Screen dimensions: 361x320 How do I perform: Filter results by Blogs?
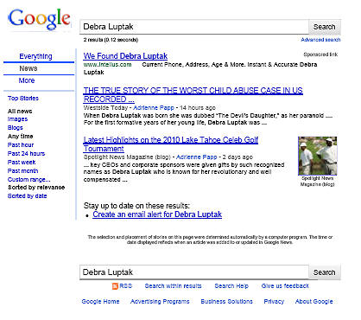[15, 128]
